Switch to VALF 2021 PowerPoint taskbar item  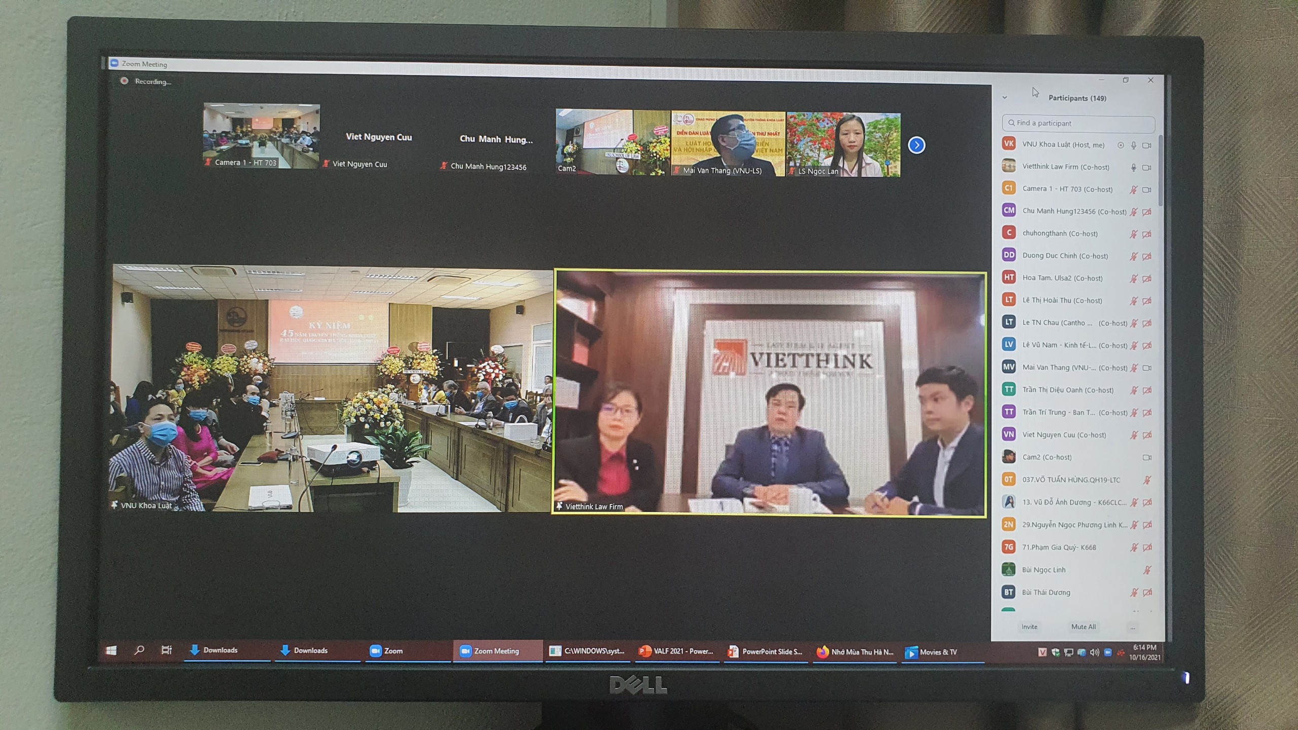[676, 651]
